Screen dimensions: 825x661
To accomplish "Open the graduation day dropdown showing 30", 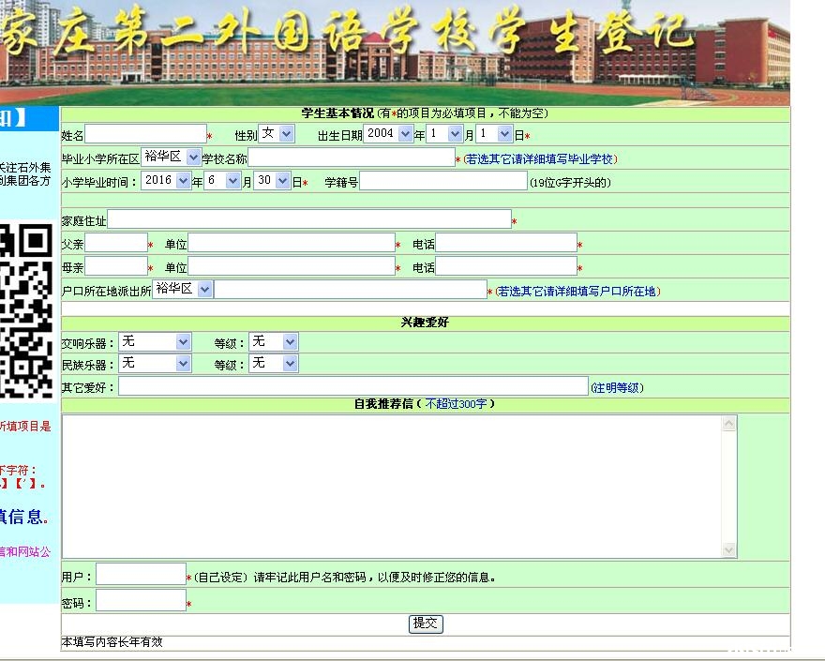I will click(271, 181).
